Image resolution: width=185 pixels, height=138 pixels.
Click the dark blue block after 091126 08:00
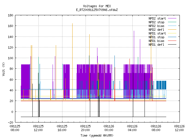click(161, 85)
